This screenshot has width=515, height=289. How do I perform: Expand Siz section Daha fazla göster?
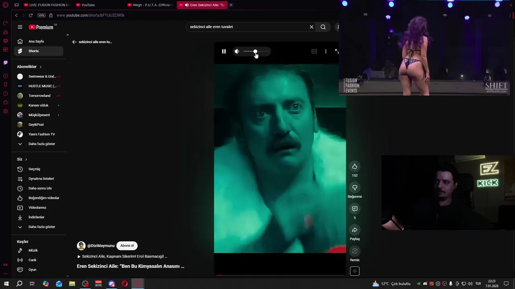(x=39, y=227)
